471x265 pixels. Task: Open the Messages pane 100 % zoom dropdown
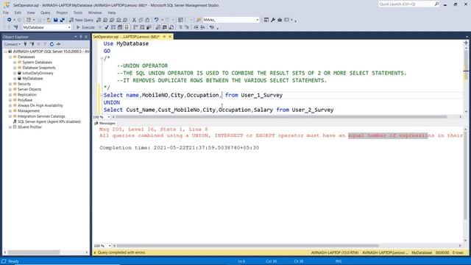coord(110,246)
